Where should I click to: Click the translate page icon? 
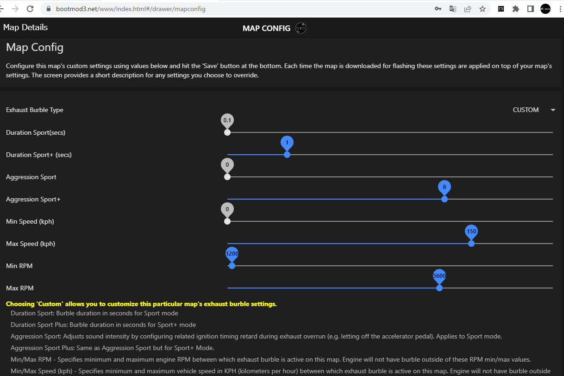click(453, 9)
